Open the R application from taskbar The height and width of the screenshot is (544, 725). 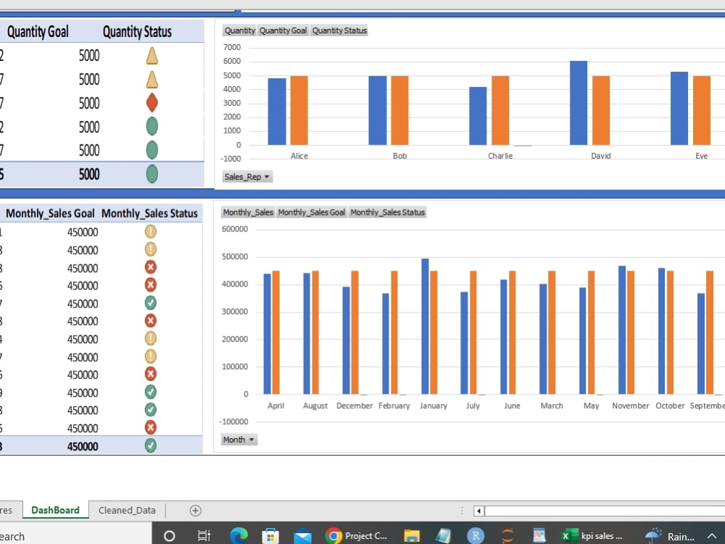476,536
